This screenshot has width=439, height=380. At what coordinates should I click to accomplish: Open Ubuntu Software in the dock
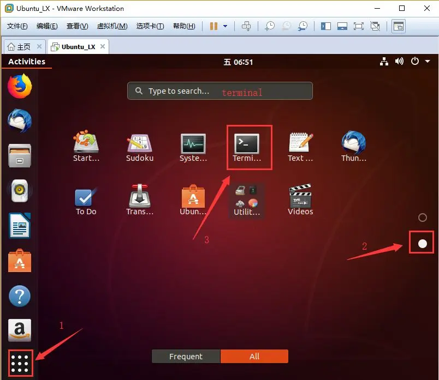pos(20,261)
